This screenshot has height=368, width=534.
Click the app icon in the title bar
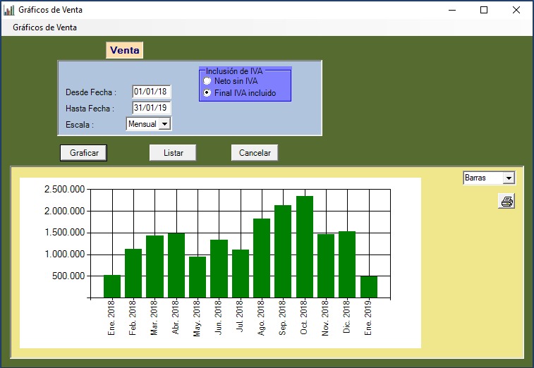(x=8, y=10)
